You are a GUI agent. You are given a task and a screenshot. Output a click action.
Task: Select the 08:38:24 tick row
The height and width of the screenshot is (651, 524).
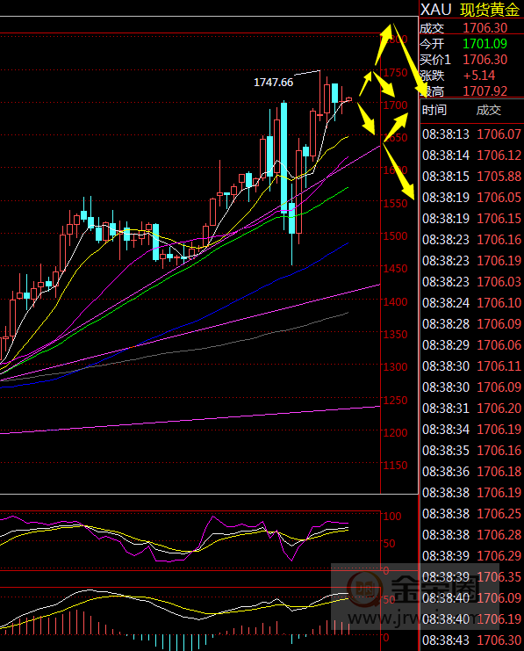(471, 303)
